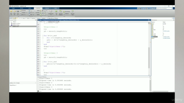Click the new document plus tab
Viewport: 184px width, 103px height.
(x=58, y=22)
